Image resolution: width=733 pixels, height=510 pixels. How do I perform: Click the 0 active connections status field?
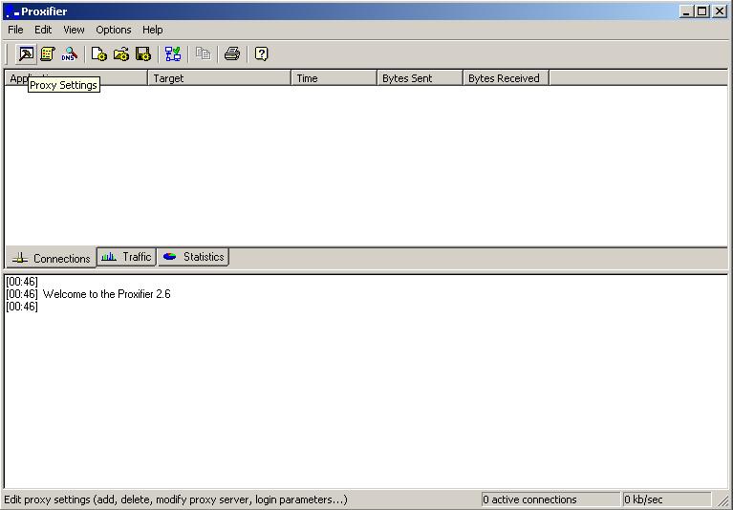550,499
